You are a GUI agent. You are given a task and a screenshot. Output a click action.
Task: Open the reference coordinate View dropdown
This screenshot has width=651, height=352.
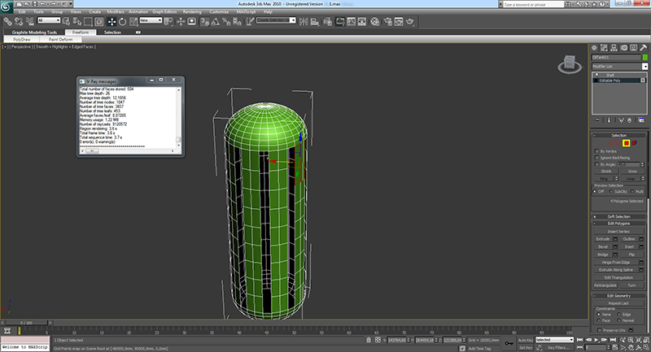(151, 20)
